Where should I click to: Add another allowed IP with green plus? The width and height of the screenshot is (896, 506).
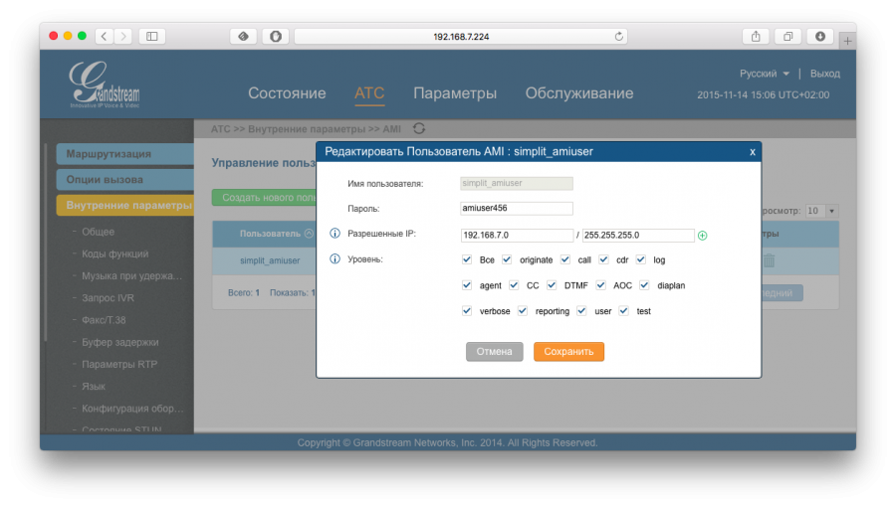[x=702, y=236]
